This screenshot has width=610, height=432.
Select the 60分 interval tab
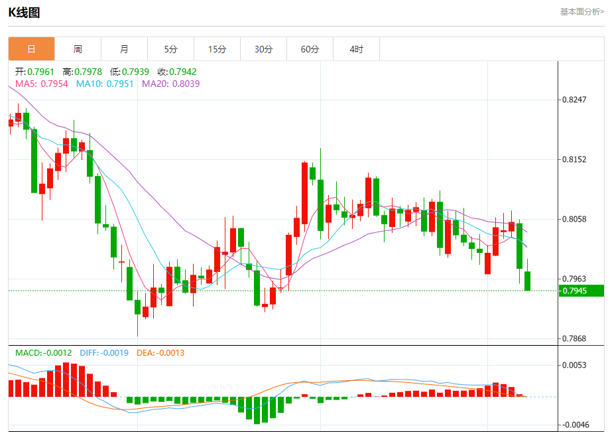point(310,49)
